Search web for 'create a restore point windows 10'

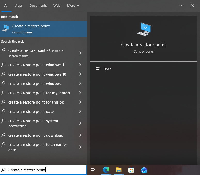click(x=37, y=74)
